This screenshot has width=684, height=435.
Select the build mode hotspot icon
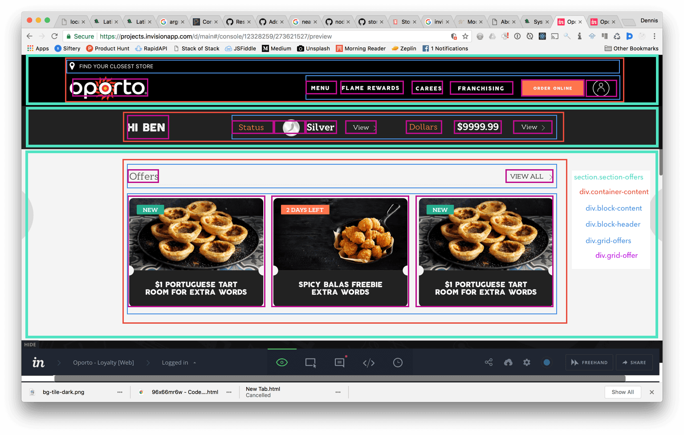(310, 363)
